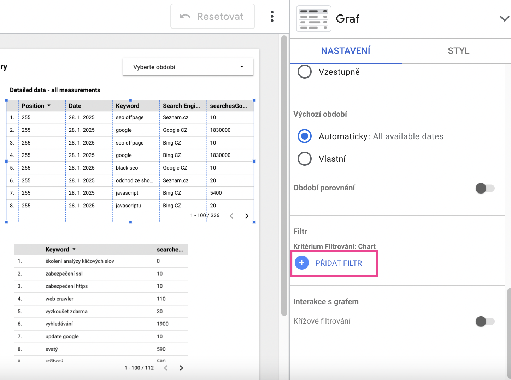
Task: Click the properties panel scrollbar thumb
Action: [x=509, y=333]
